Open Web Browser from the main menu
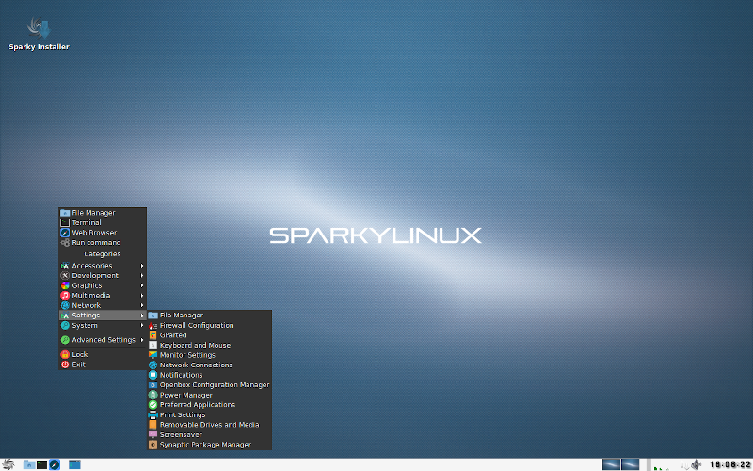753x471 pixels. coord(103,233)
